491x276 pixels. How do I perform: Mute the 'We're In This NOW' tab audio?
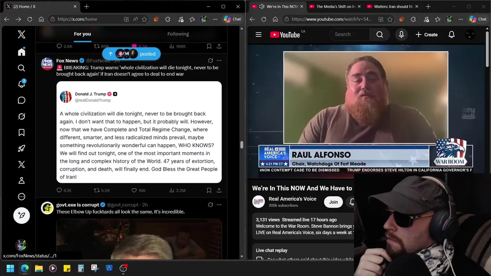pyautogui.click(x=262, y=7)
